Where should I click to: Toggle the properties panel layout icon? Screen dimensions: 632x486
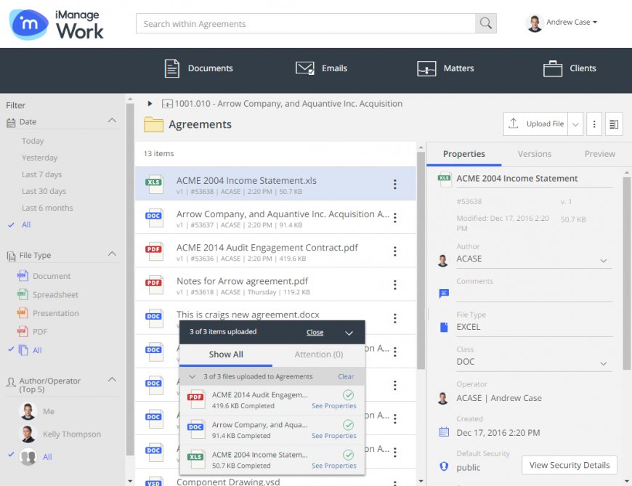coord(614,124)
